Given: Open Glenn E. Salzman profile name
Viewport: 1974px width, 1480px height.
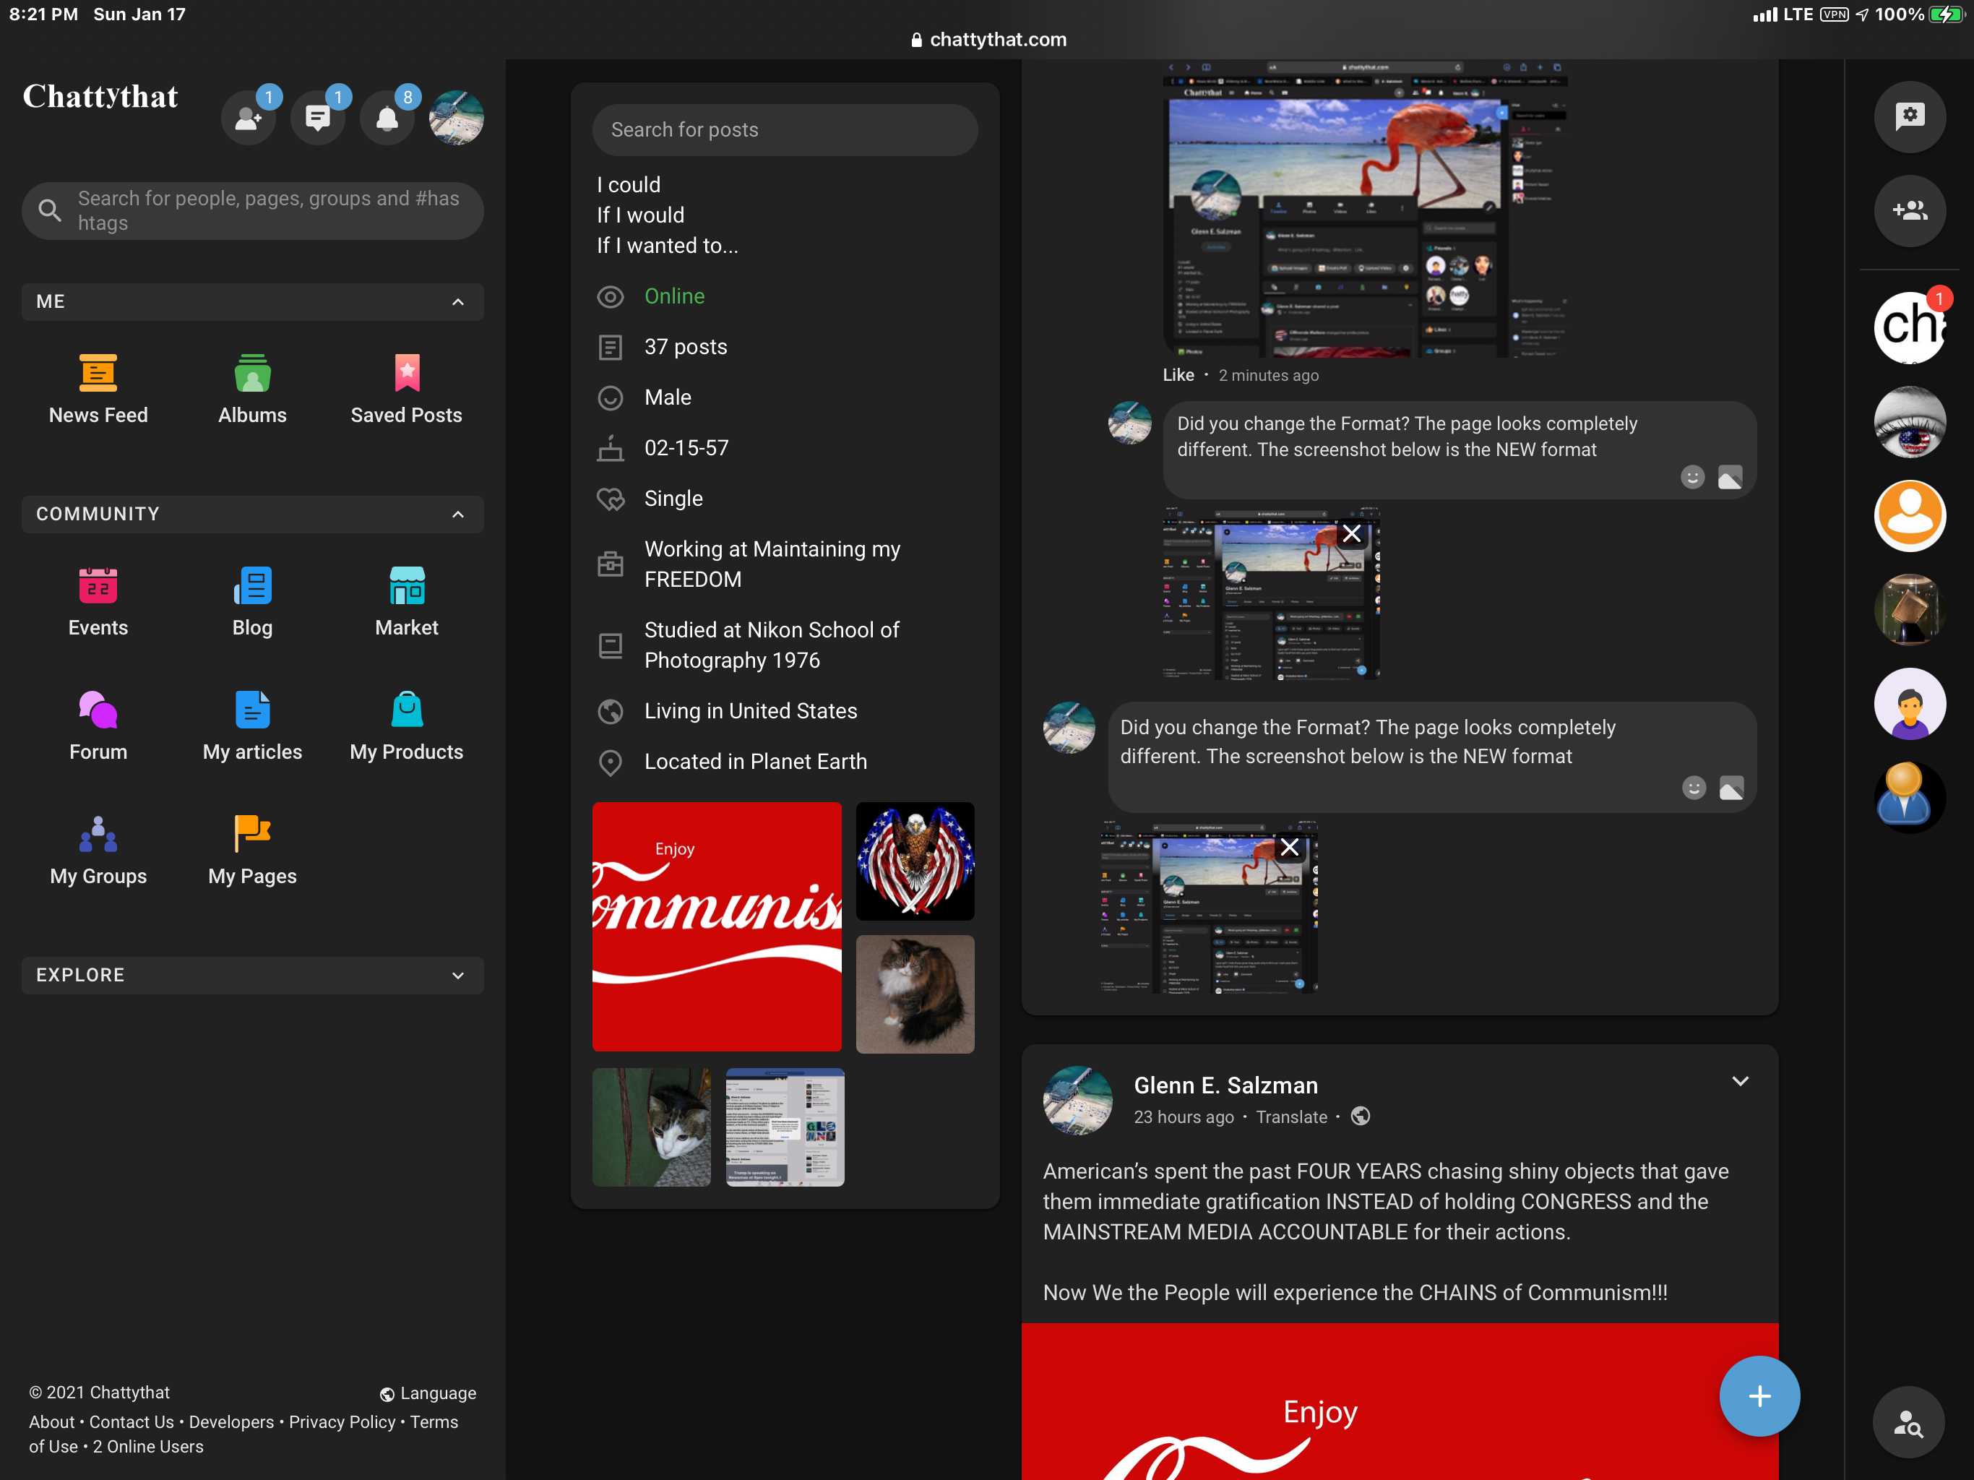Looking at the screenshot, I should tap(1225, 1085).
